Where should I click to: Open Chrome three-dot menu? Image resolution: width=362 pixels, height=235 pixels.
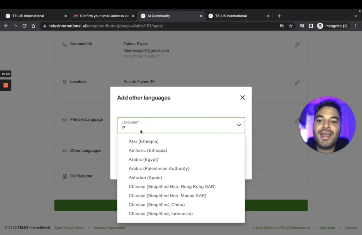[x=356, y=26]
